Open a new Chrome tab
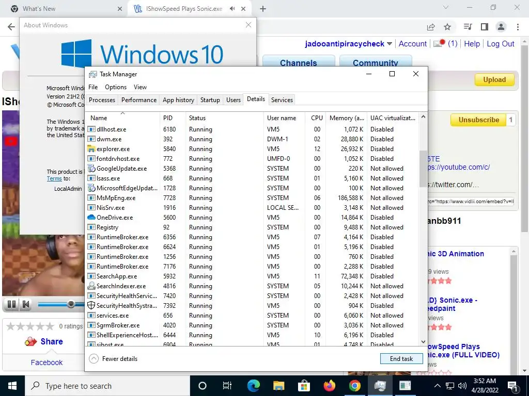The image size is (529, 396). click(263, 9)
